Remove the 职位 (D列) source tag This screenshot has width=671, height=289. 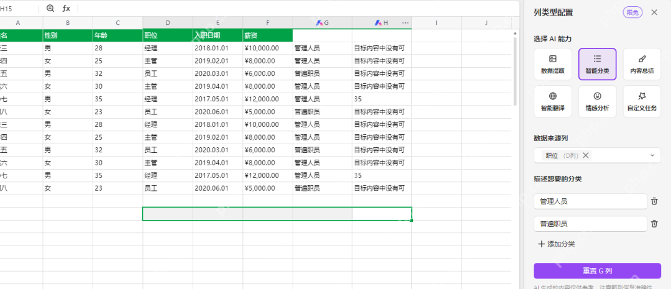click(x=585, y=155)
